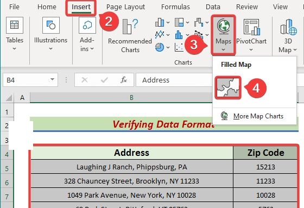Image resolution: width=304 pixels, height=208 pixels.
Task: Expand the Add-ins dropdown arrow
Action: click(x=92, y=49)
